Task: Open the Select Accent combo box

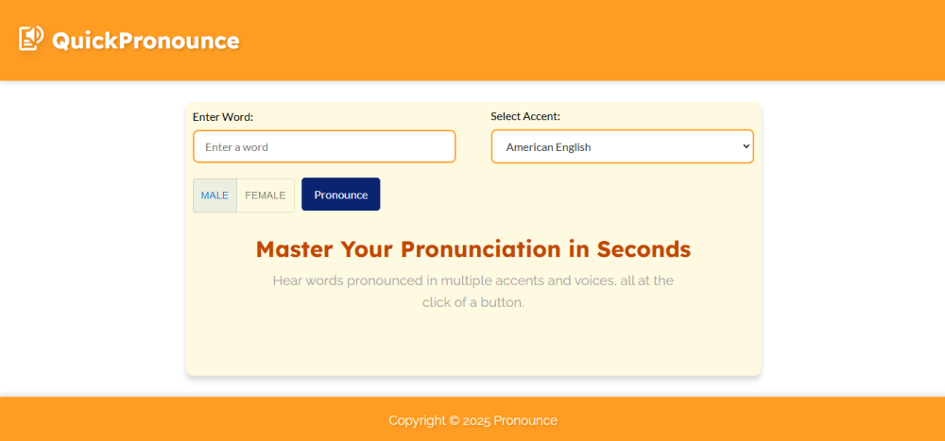Action: point(622,146)
